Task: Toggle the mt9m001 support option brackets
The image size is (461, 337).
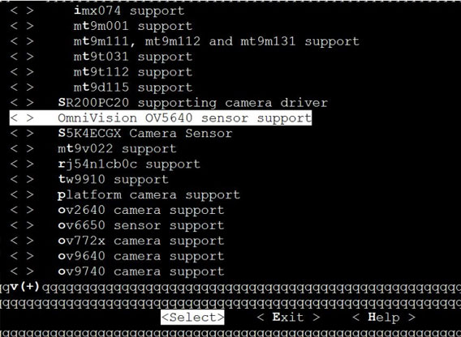Action: [22, 26]
